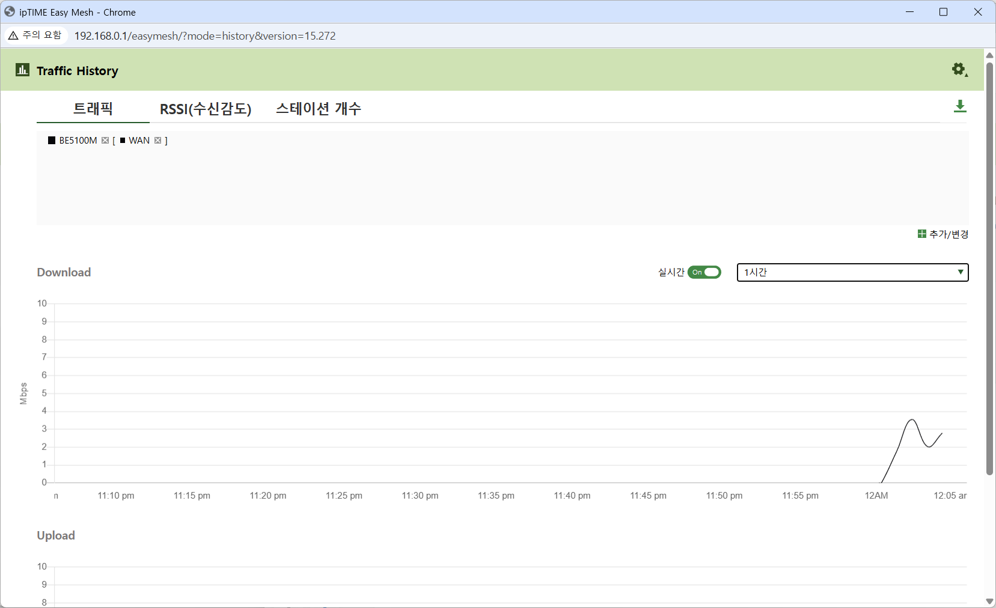Click the Traffic History chart icon
The height and width of the screenshot is (608, 996).
pos(22,70)
